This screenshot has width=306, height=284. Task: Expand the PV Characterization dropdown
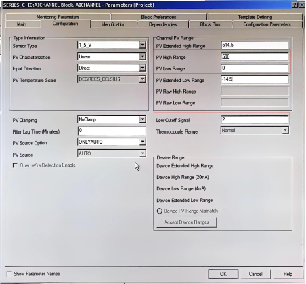tap(142, 56)
